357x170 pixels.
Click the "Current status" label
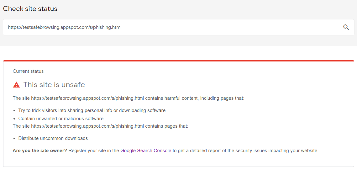28,71
